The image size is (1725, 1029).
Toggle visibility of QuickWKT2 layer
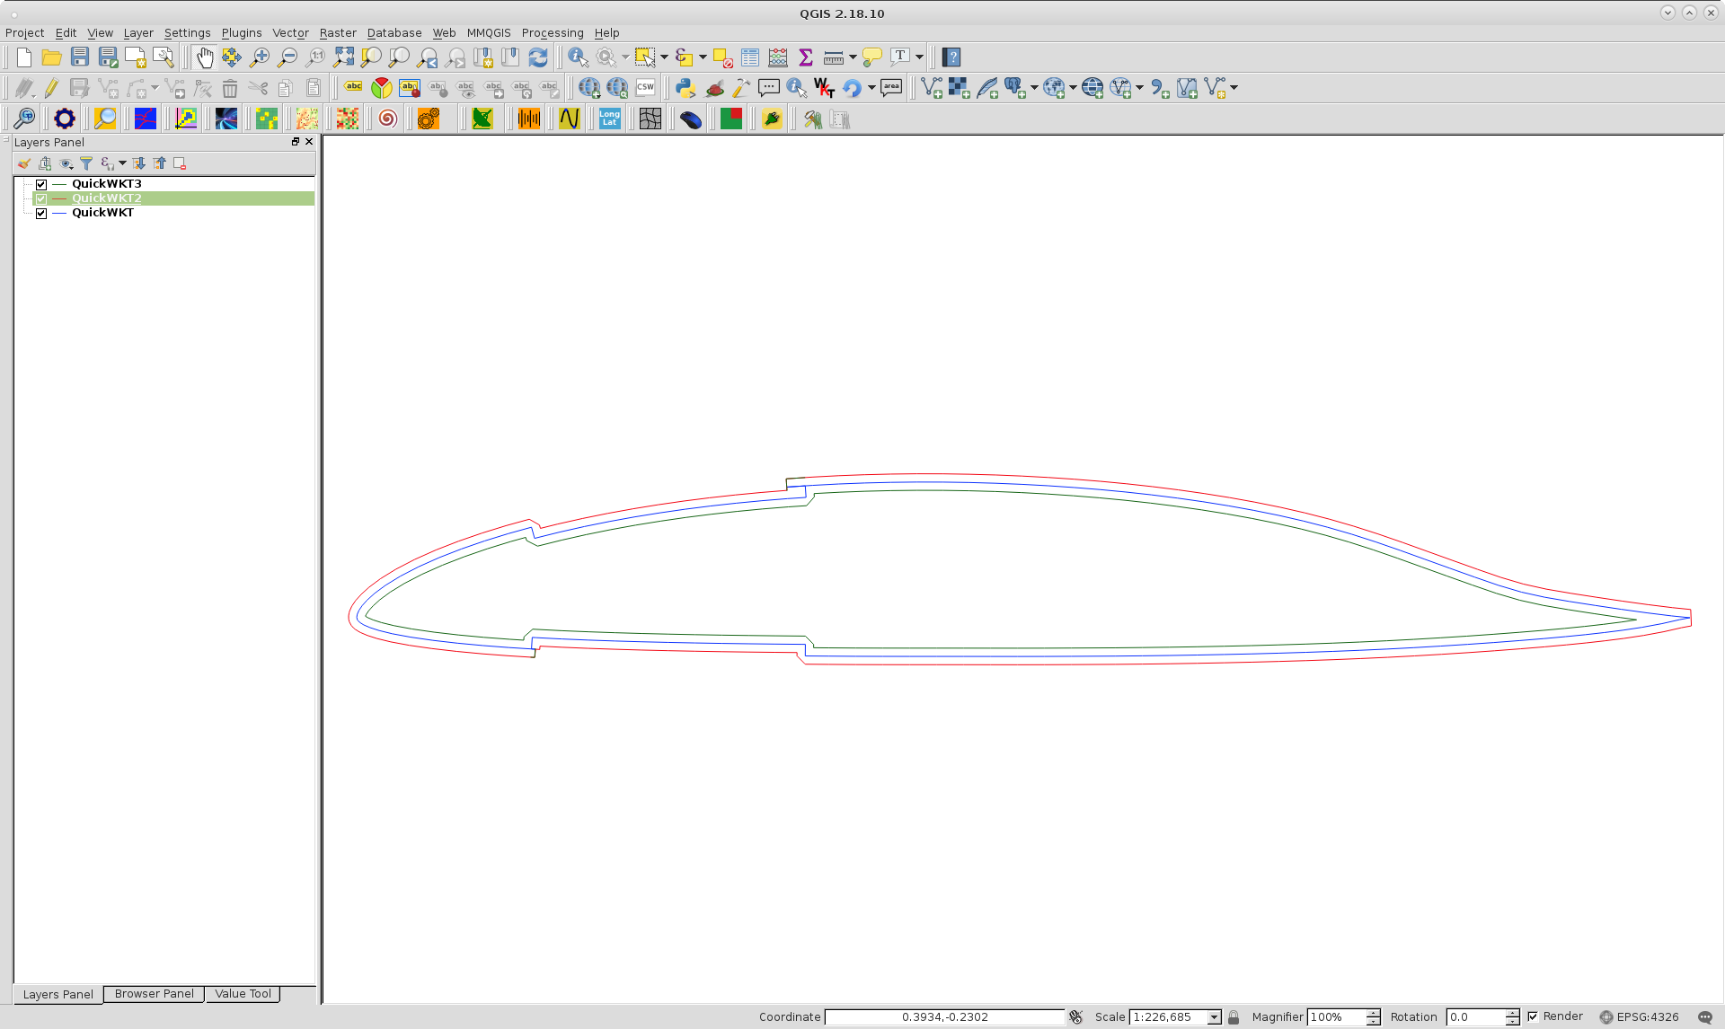(x=41, y=198)
